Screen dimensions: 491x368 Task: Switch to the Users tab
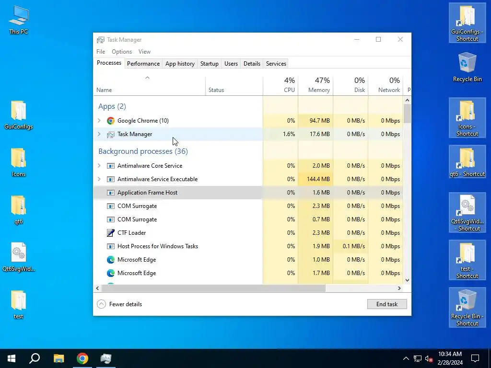tap(231, 64)
